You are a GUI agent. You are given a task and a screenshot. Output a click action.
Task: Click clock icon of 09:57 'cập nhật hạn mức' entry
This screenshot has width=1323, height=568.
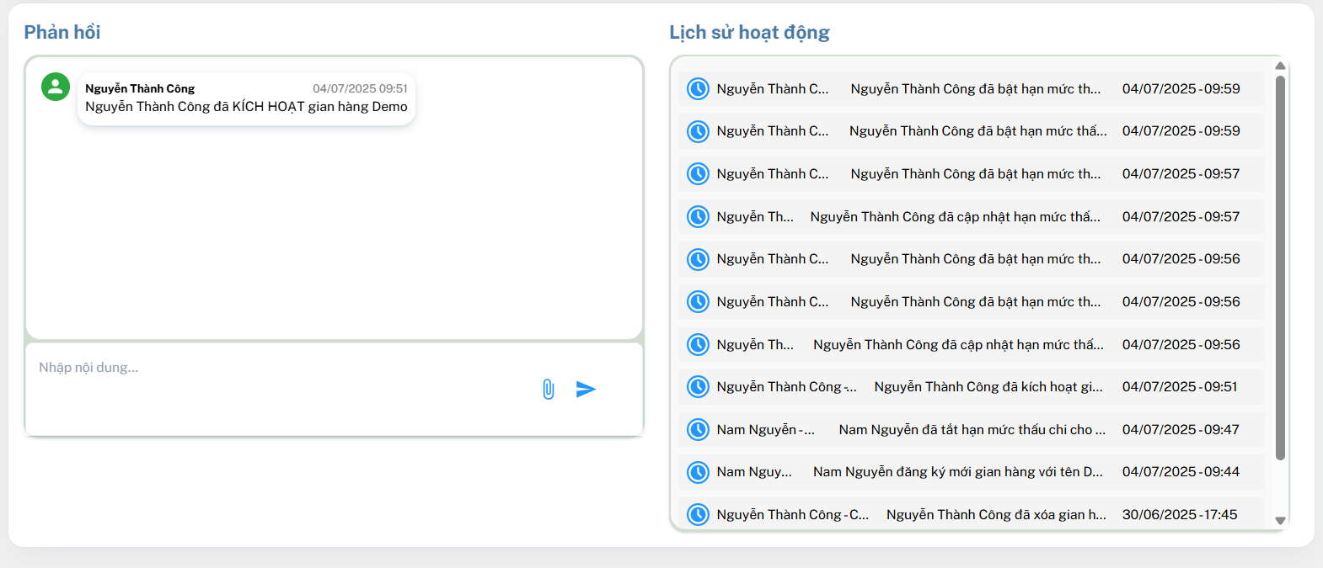pos(698,217)
